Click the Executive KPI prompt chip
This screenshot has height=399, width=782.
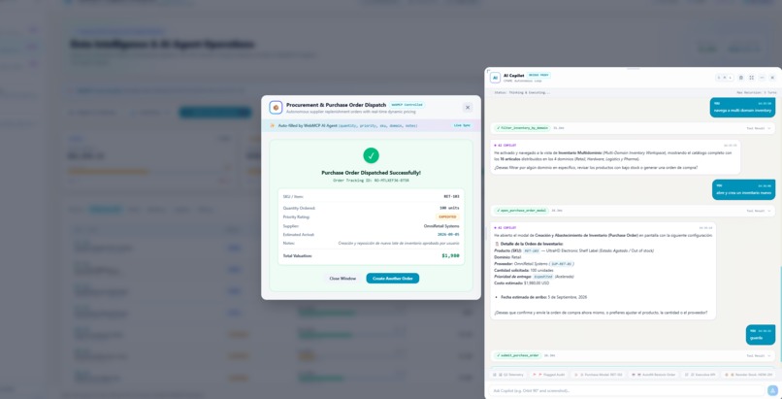tap(700, 375)
